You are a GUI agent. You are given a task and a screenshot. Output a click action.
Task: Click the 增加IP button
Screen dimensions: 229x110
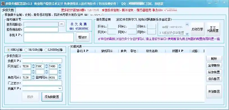(83, 37)
